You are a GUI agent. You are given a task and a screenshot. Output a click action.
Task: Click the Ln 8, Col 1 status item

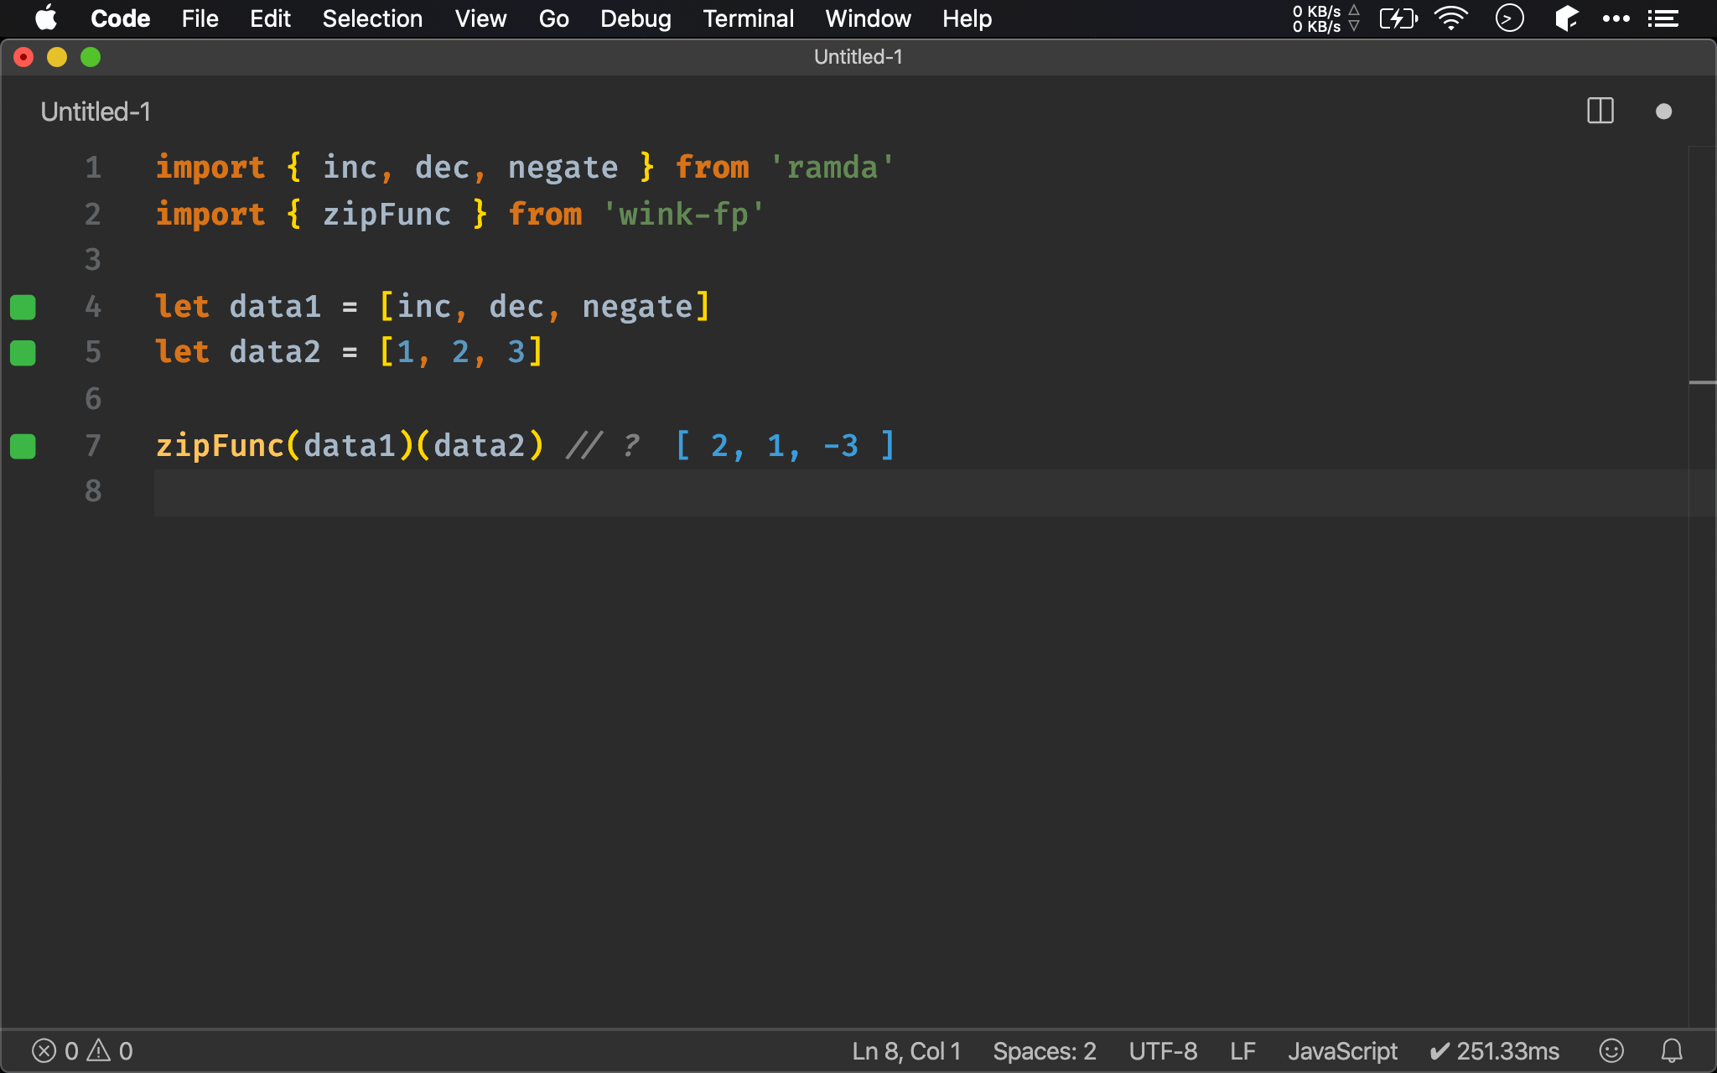pyautogui.click(x=906, y=1051)
